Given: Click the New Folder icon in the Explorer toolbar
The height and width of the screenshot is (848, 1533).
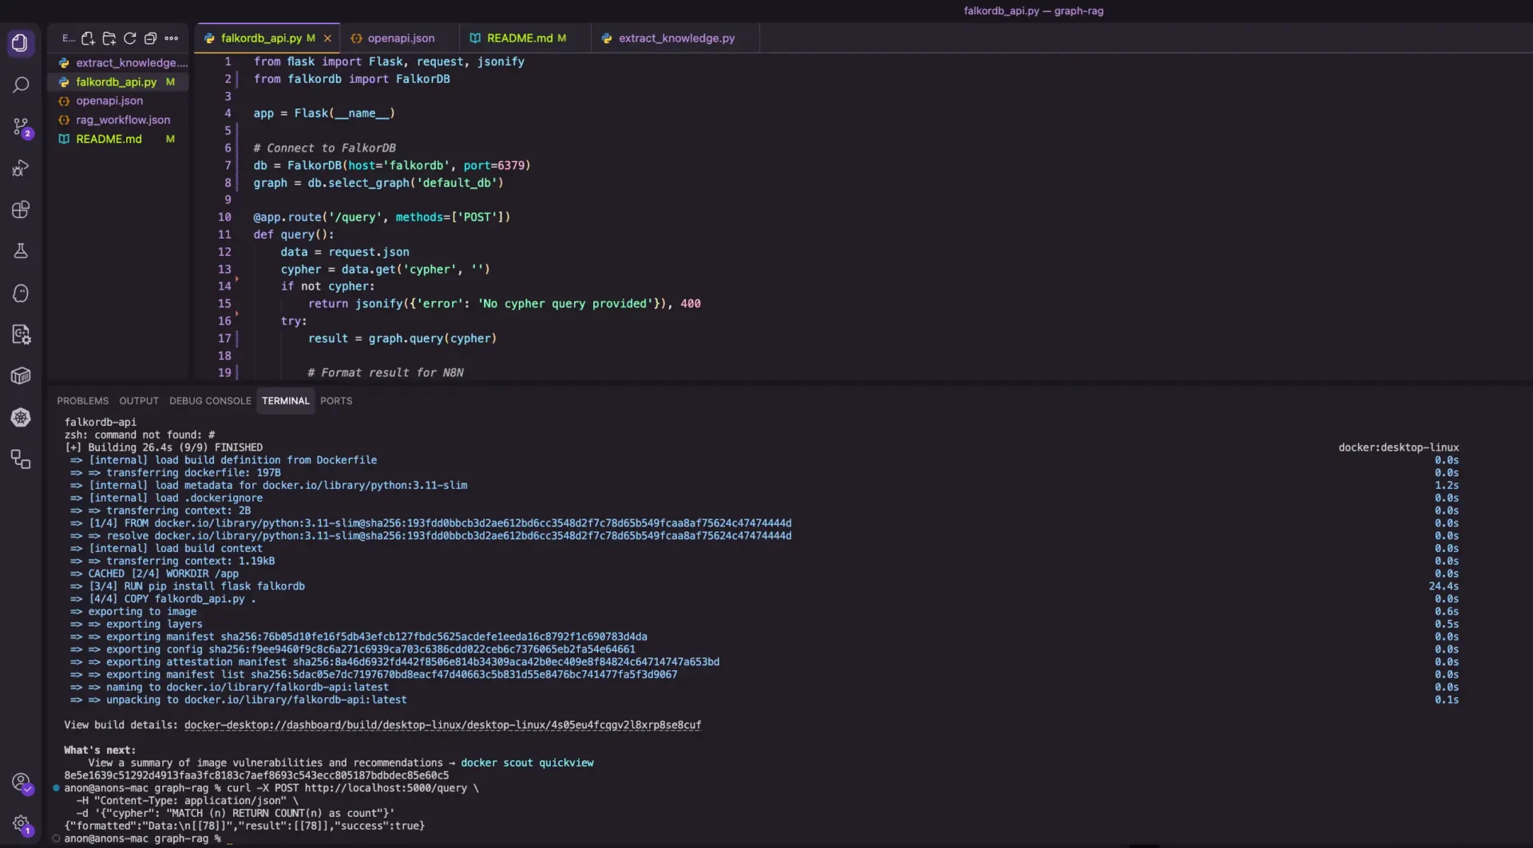Looking at the screenshot, I should click(x=109, y=38).
